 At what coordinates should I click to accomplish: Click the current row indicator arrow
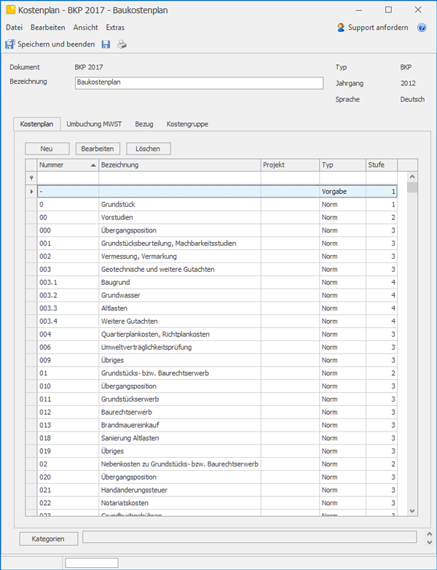(x=31, y=191)
